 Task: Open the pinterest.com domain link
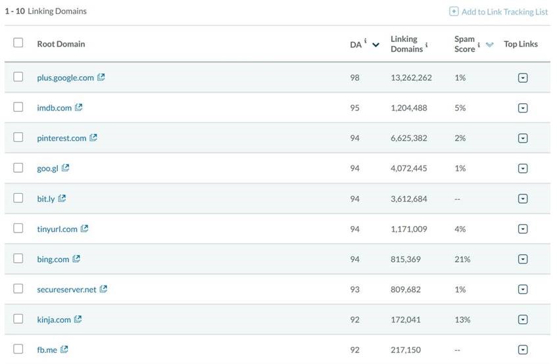coord(61,138)
